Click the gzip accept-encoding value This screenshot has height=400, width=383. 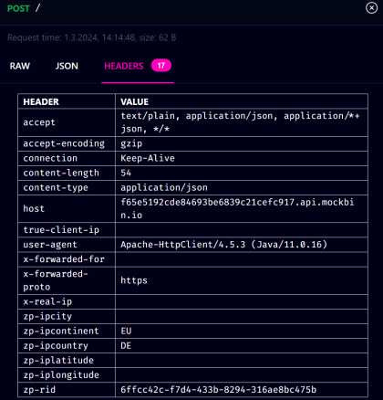click(131, 143)
